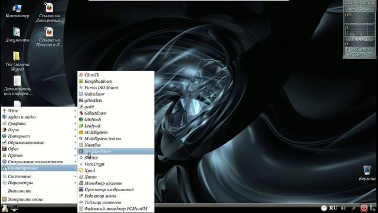Expand the Прочие category arrow
This screenshot has width=378, height=213.
(75, 155)
